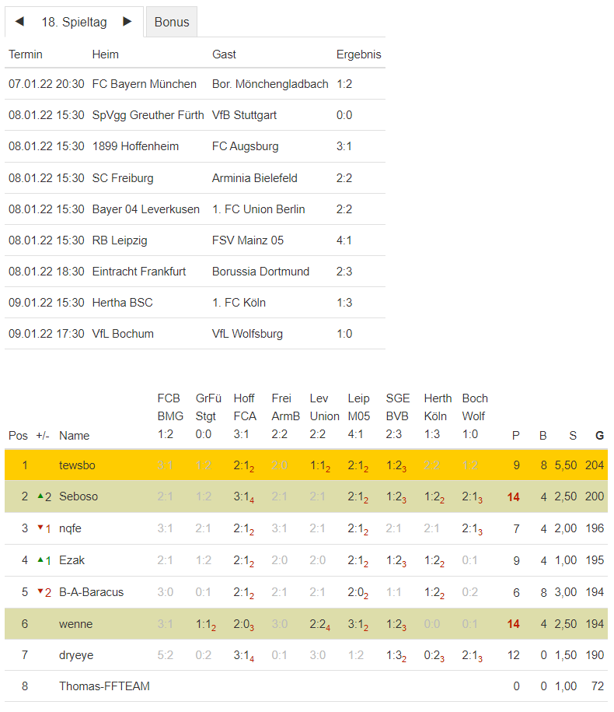Click the VfL Bochum match row
Screen dimensions: 614x712
(x=194, y=334)
